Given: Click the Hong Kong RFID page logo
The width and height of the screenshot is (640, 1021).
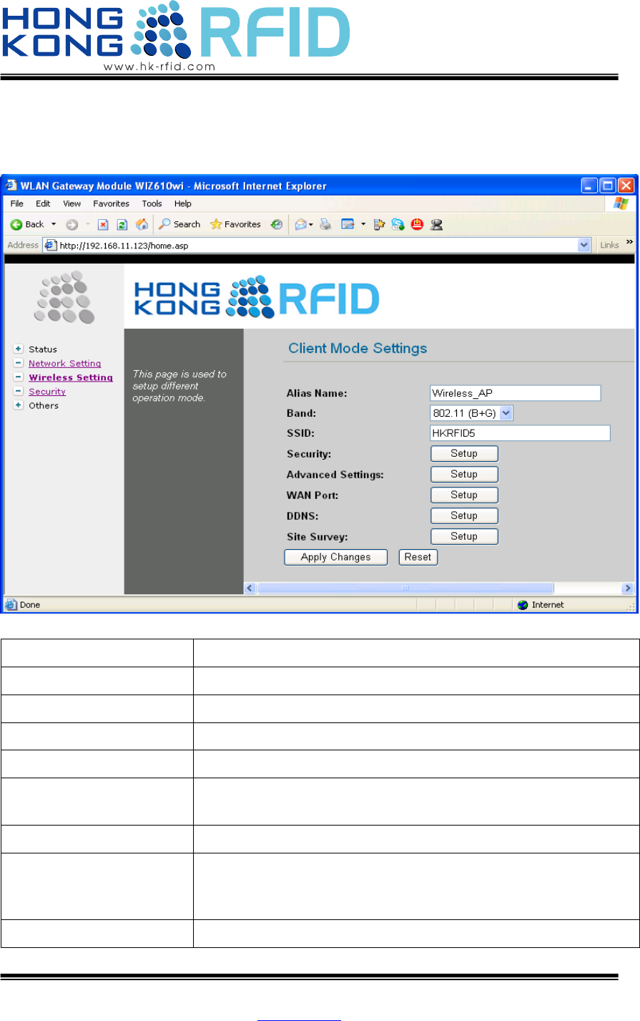Looking at the screenshot, I should (x=257, y=297).
